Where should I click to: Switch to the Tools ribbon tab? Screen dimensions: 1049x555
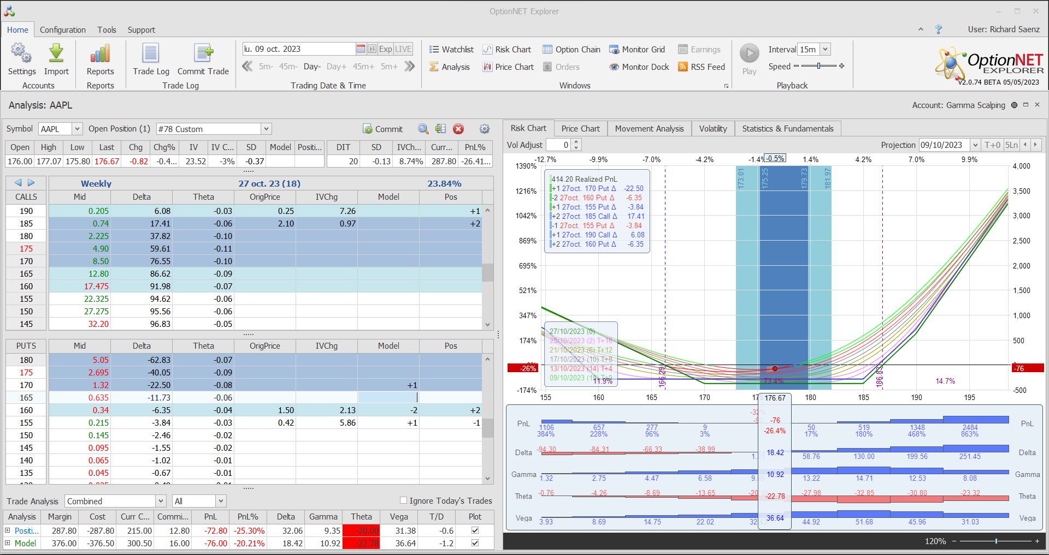point(107,30)
